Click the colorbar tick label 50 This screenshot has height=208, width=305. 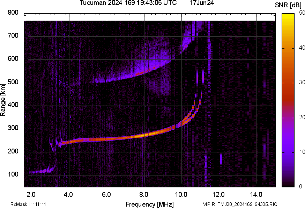pos(302,13)
